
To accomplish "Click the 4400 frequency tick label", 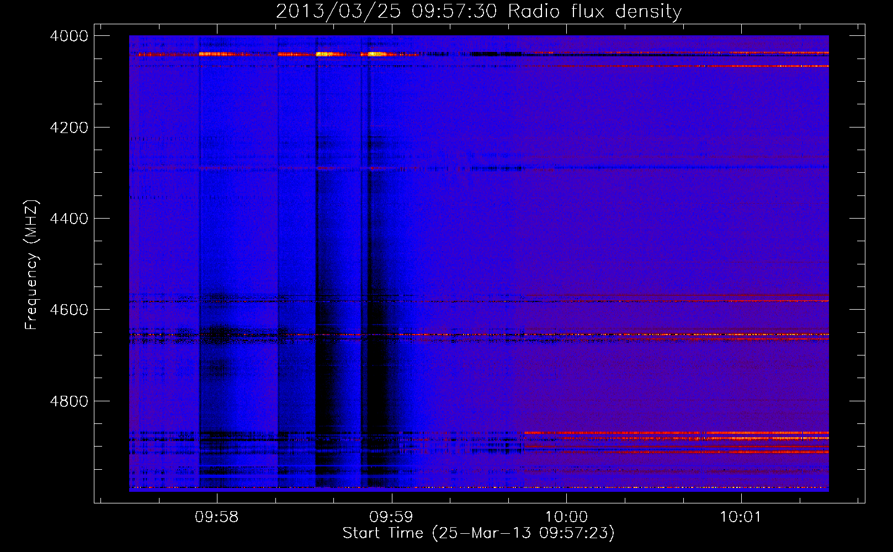I will (x=68, y=219).
